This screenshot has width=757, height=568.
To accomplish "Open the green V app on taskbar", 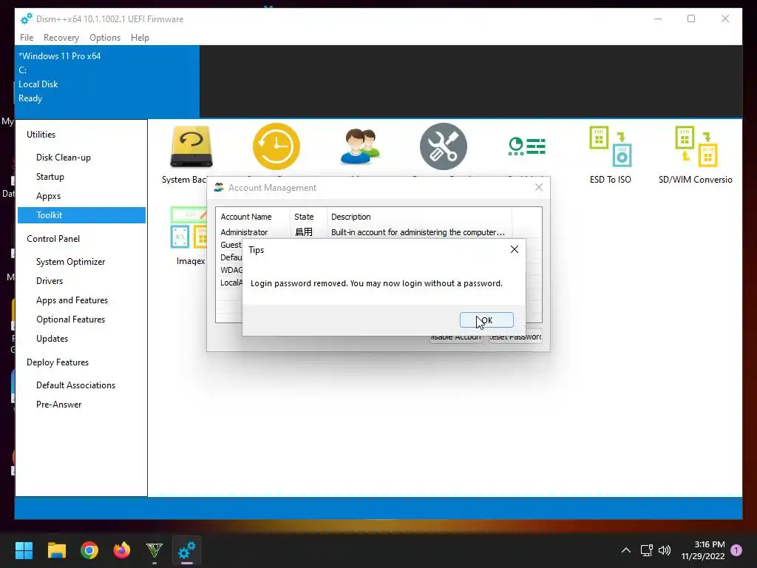I will pyautogui.click(x=155, y=550).
